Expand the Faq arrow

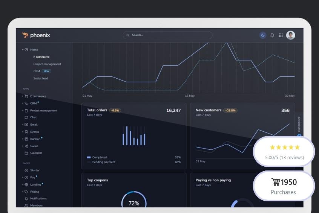23,178
